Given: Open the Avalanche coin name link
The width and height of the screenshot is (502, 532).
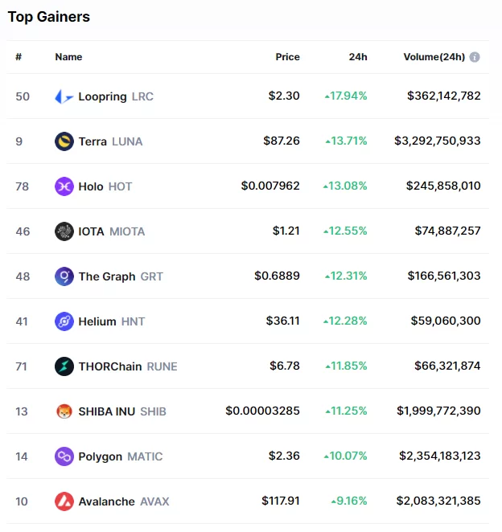Looking at the screenshot, I should pos(107,501).
